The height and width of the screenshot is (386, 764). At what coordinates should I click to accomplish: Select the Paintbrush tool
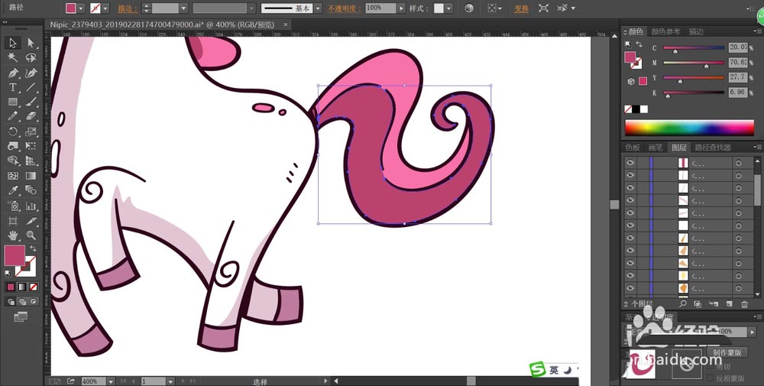(31, 102)
